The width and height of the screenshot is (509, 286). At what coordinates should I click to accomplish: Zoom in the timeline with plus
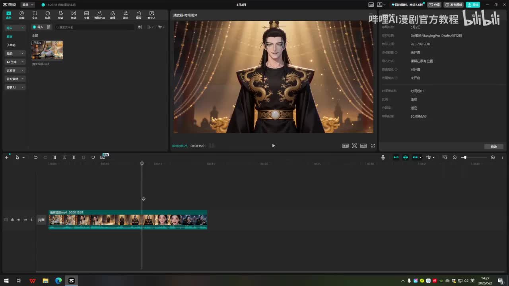[493, 157]
